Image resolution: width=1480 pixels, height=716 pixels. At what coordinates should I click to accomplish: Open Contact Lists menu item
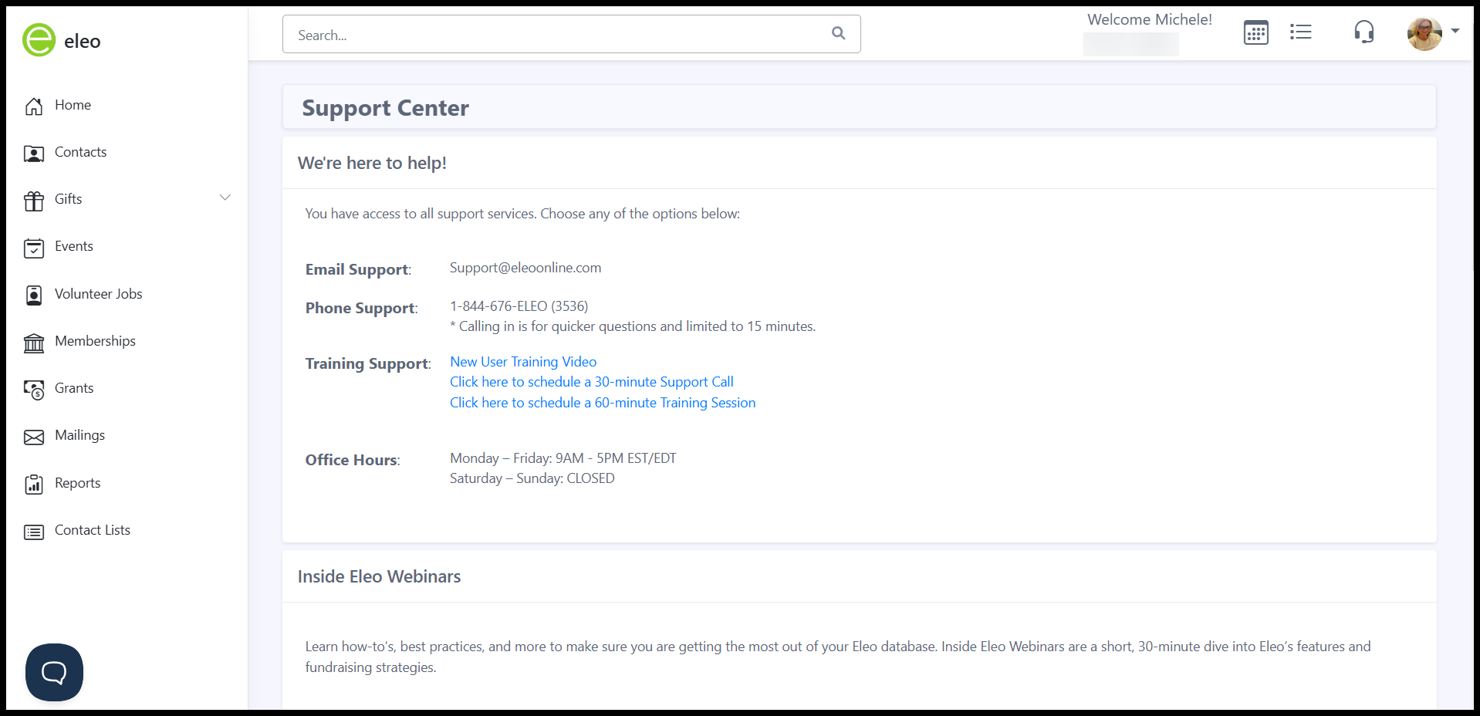[x=92, y=530]
